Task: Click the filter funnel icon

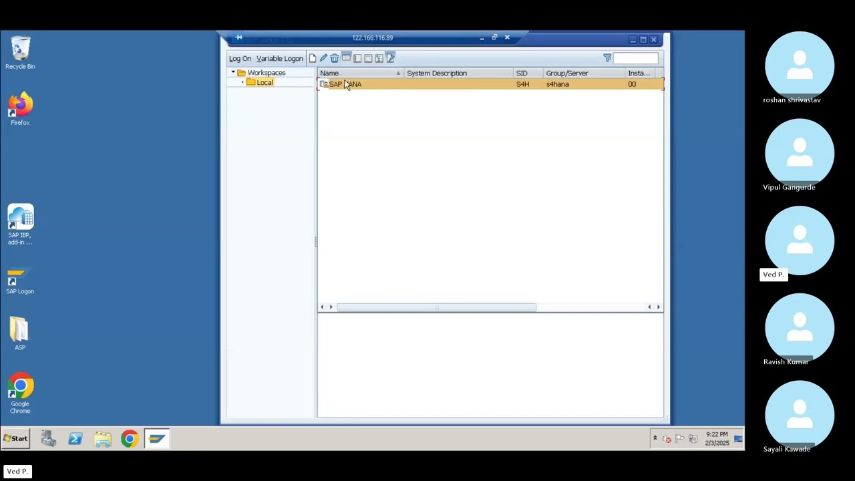Action: point(607,58)
